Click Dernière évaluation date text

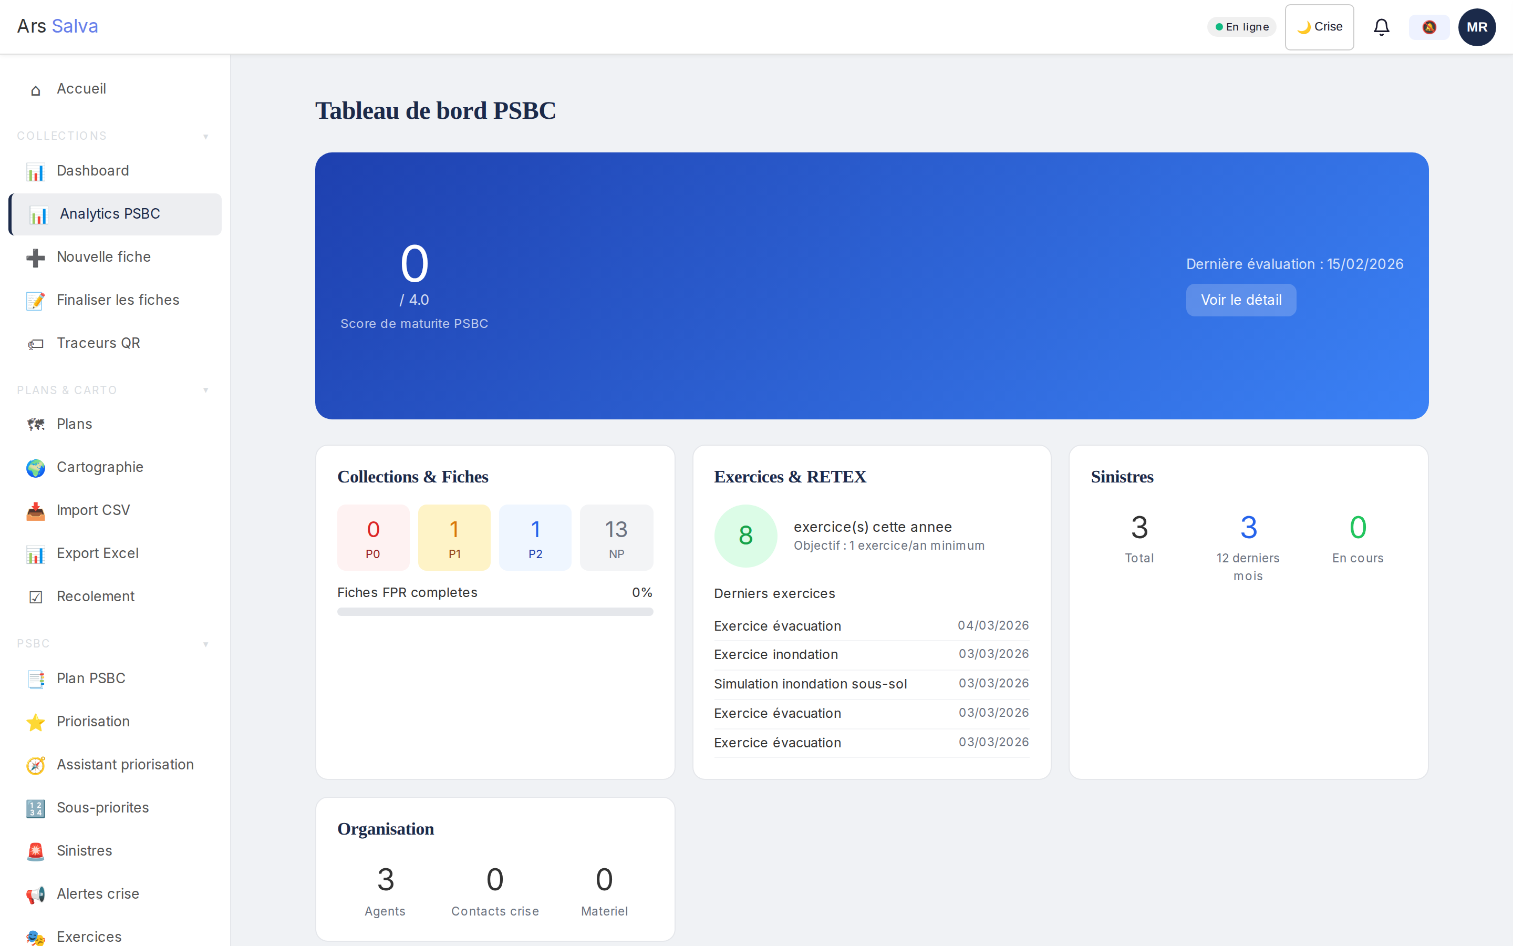tap(1295, 264)
